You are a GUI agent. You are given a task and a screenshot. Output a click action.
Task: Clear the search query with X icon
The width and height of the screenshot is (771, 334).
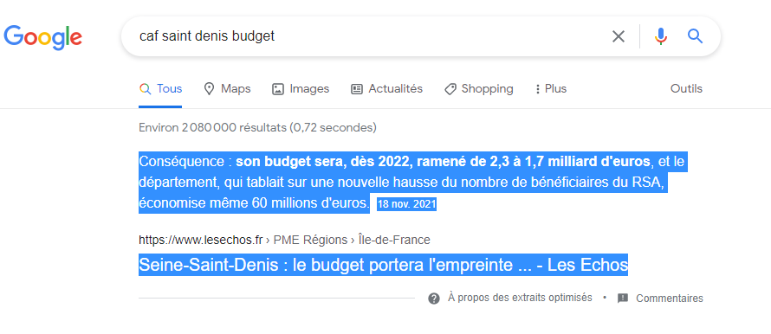click(618, 36)
